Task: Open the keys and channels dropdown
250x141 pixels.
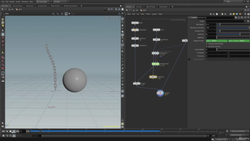Action: (x=239, y=131)
